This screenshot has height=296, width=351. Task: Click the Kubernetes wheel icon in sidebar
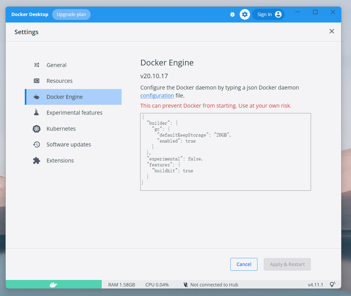pos(36,129)
